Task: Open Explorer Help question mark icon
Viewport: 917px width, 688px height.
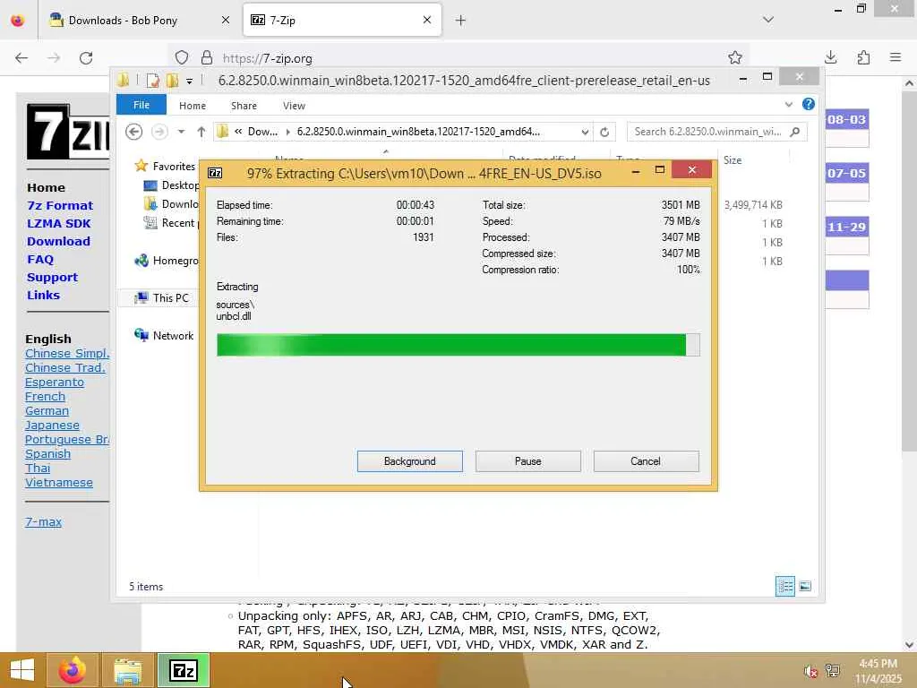Action: 809,104
